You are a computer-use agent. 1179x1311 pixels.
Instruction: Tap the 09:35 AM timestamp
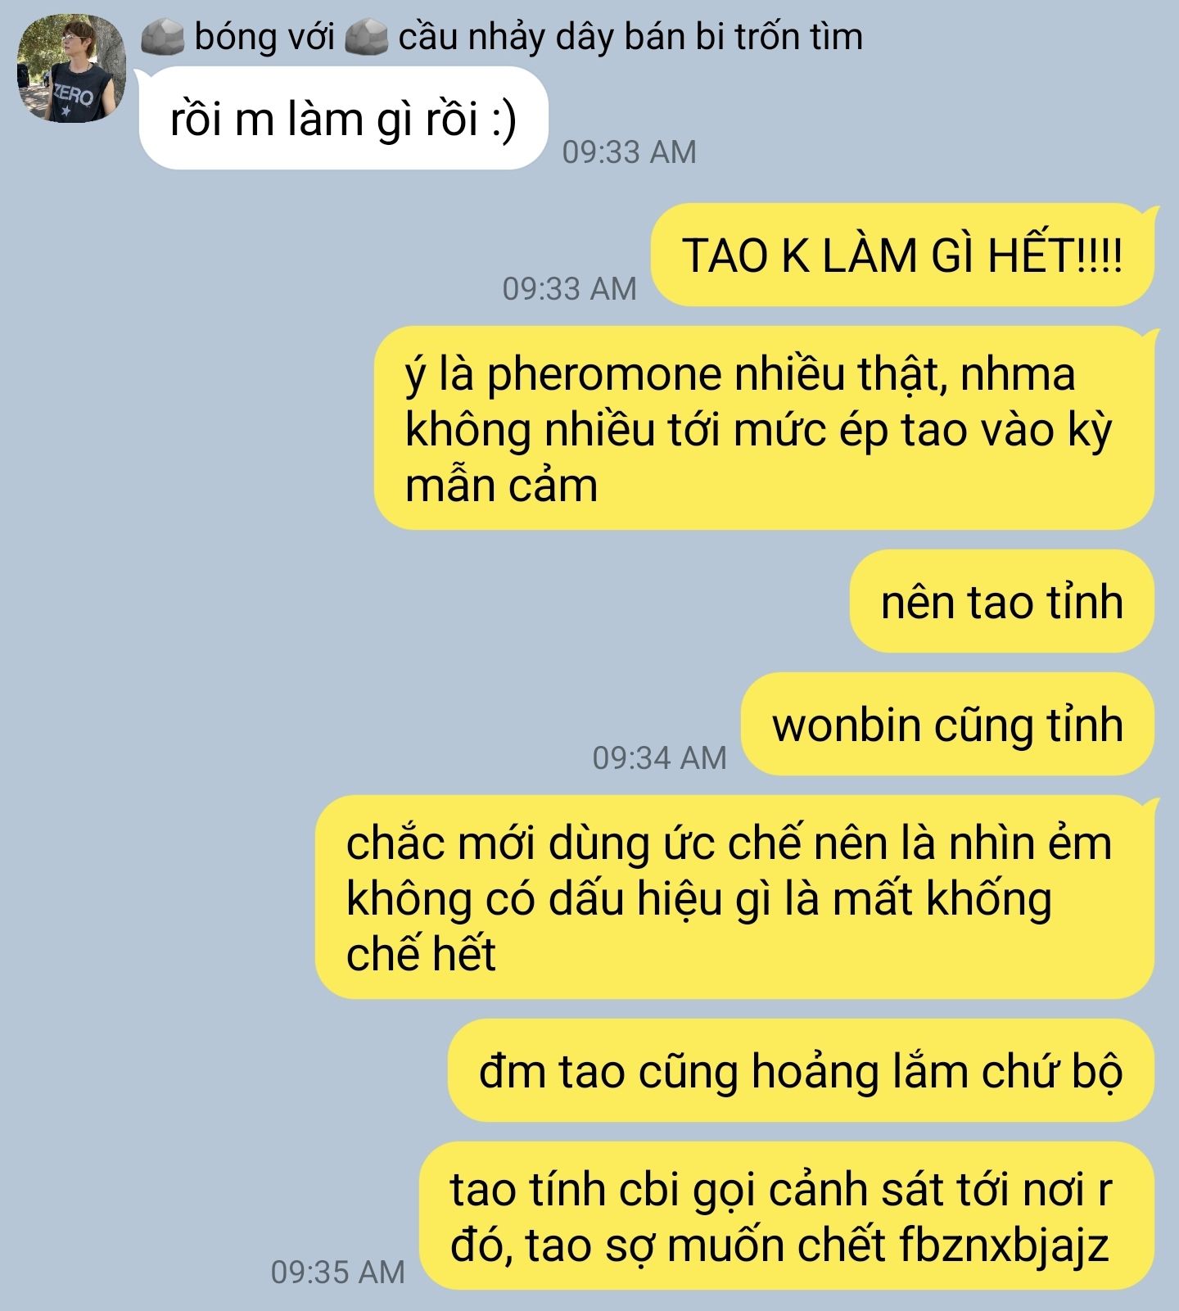coord(337,1272)
